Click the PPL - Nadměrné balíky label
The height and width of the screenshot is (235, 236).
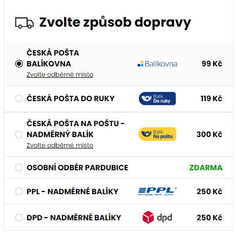pyautogui.click(x=72, y=191)
